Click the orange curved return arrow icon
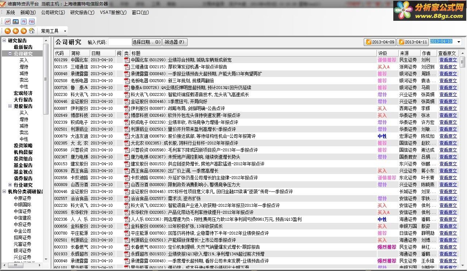Viewport: 467px width, 271px height. [x=8, y=31]
